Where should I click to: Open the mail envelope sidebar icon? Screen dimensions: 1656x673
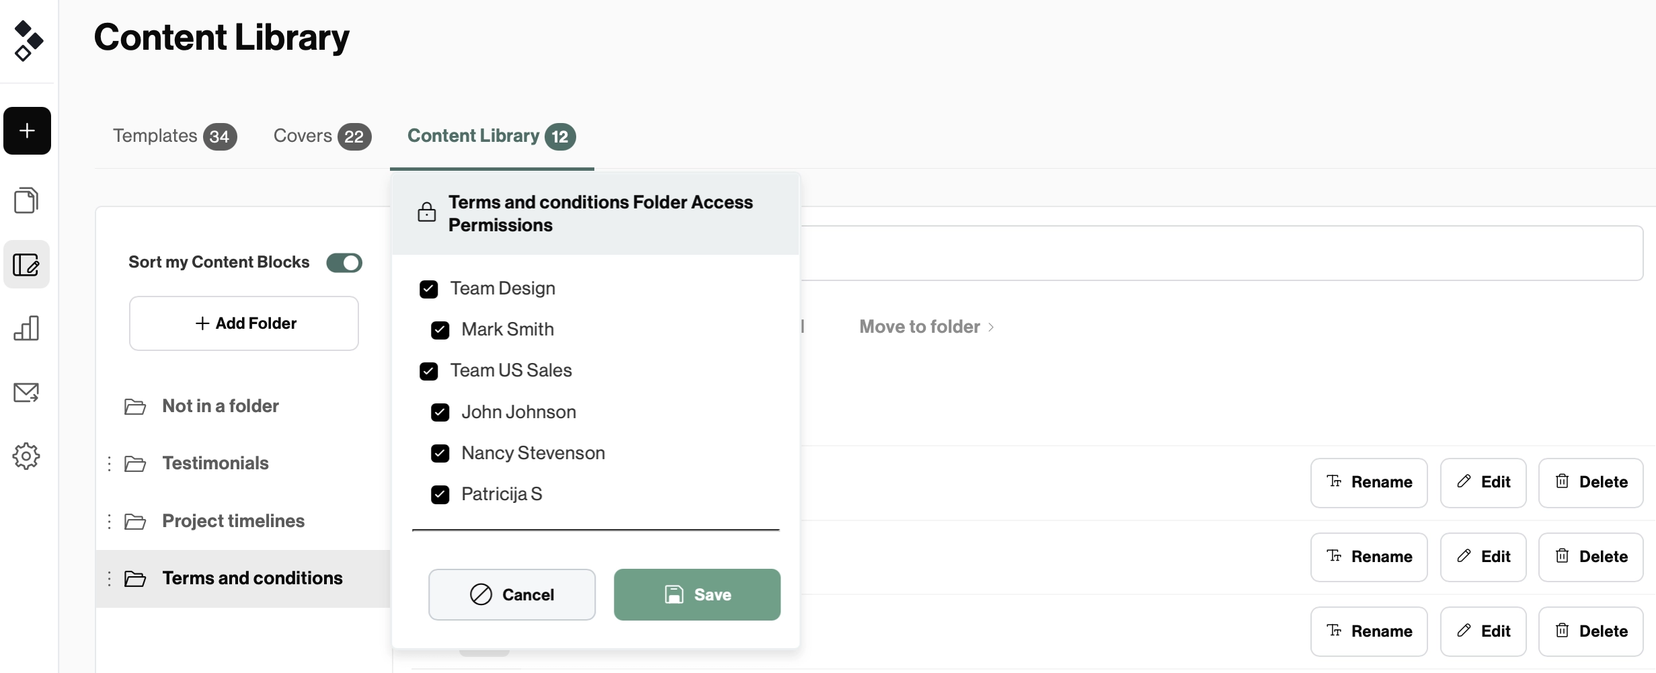[x=26, y=392]
